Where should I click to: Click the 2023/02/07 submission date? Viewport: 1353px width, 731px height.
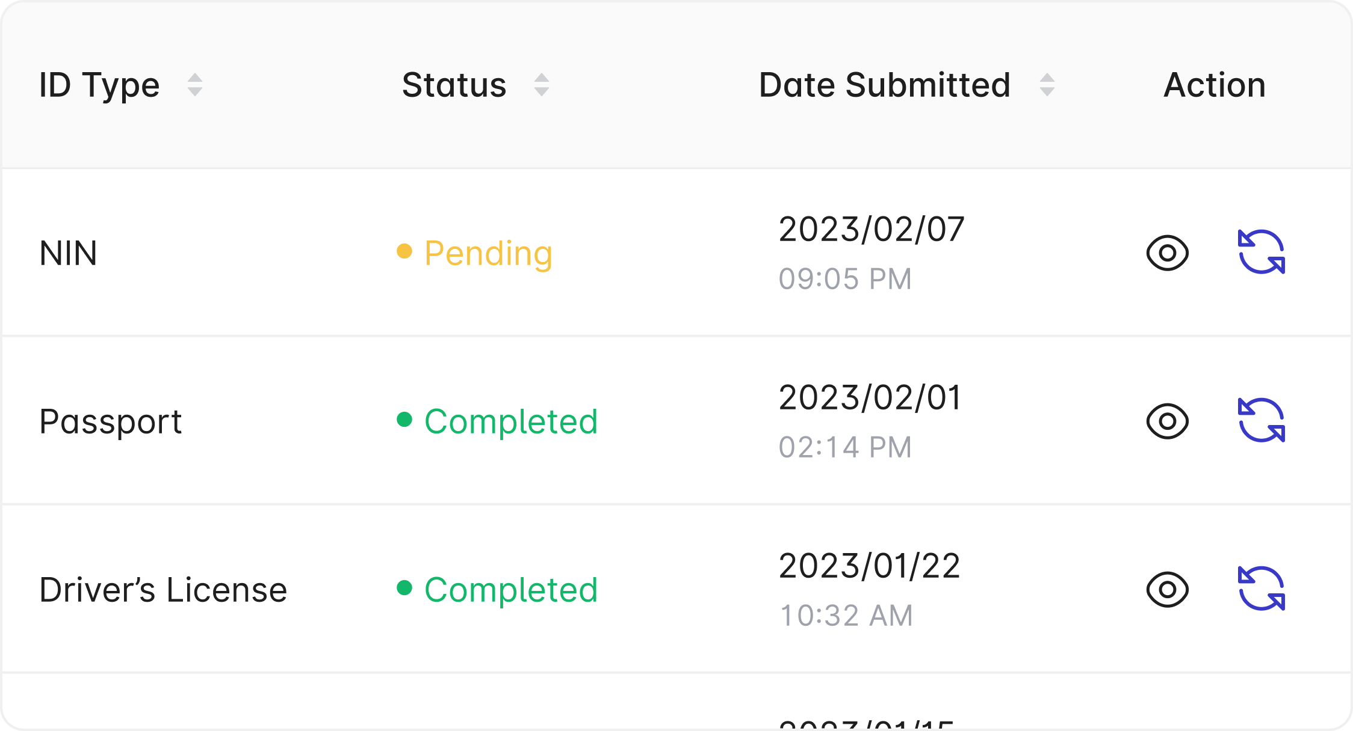pyautogui.click(x=871, y=230)
